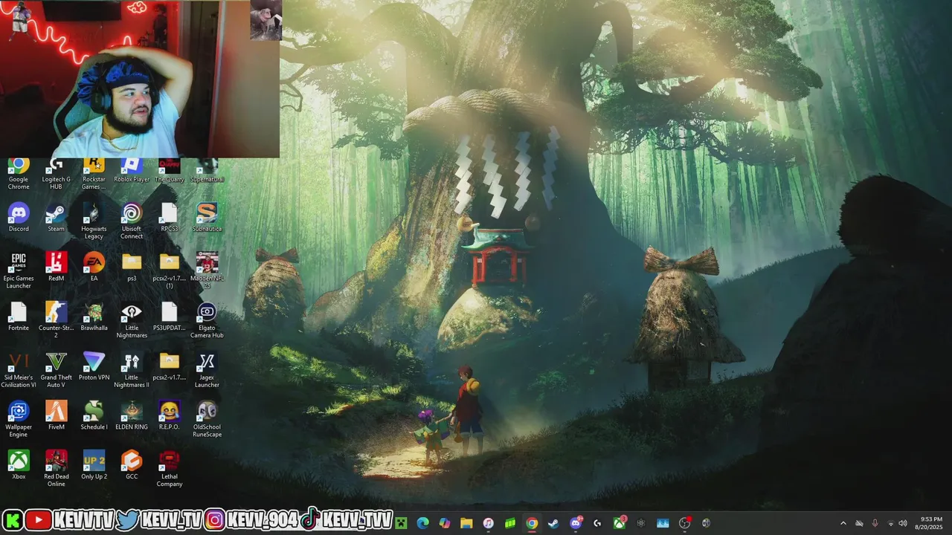Open the Jagex Launcher shortcut

pos(207,370)
